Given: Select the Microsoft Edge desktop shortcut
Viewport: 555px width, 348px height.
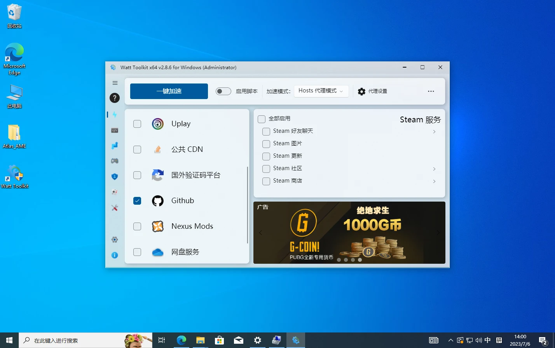Looking at the screenshot, I should [14, 59].
